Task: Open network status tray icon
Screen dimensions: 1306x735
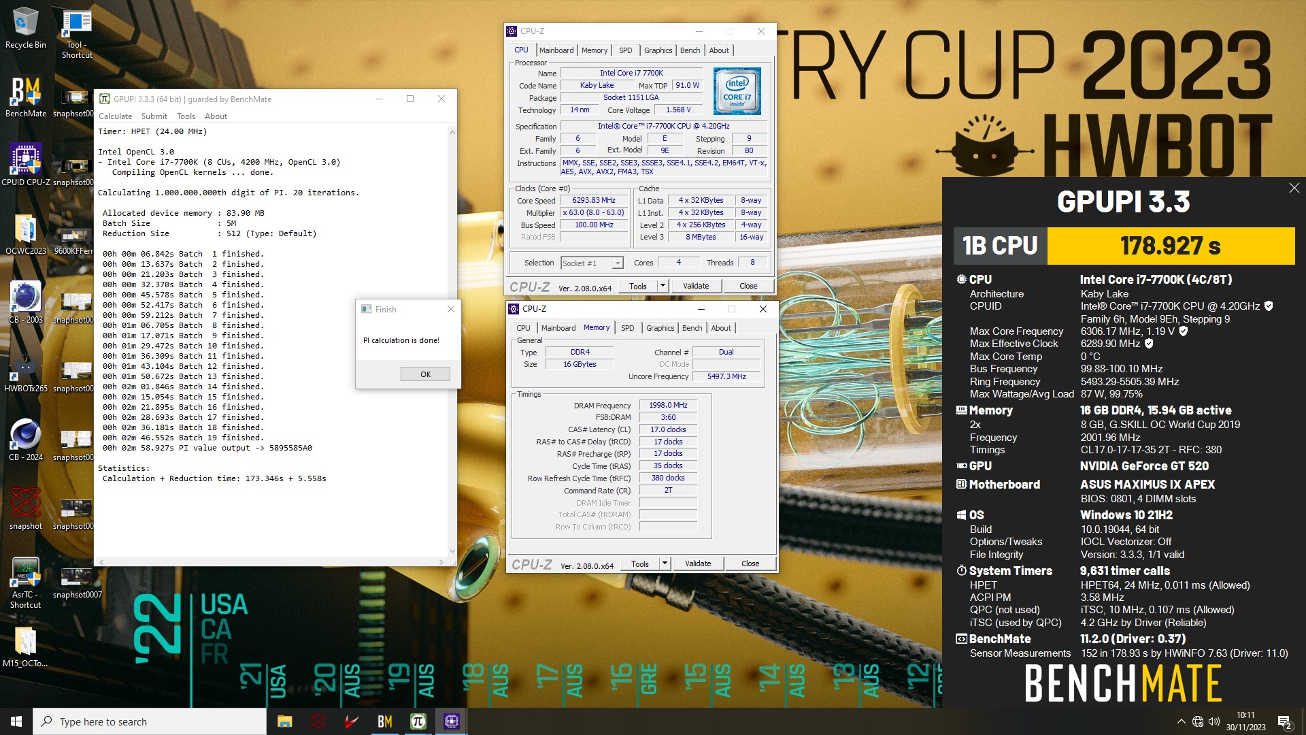Action: pyautogui.click(x=1198, y=721)
